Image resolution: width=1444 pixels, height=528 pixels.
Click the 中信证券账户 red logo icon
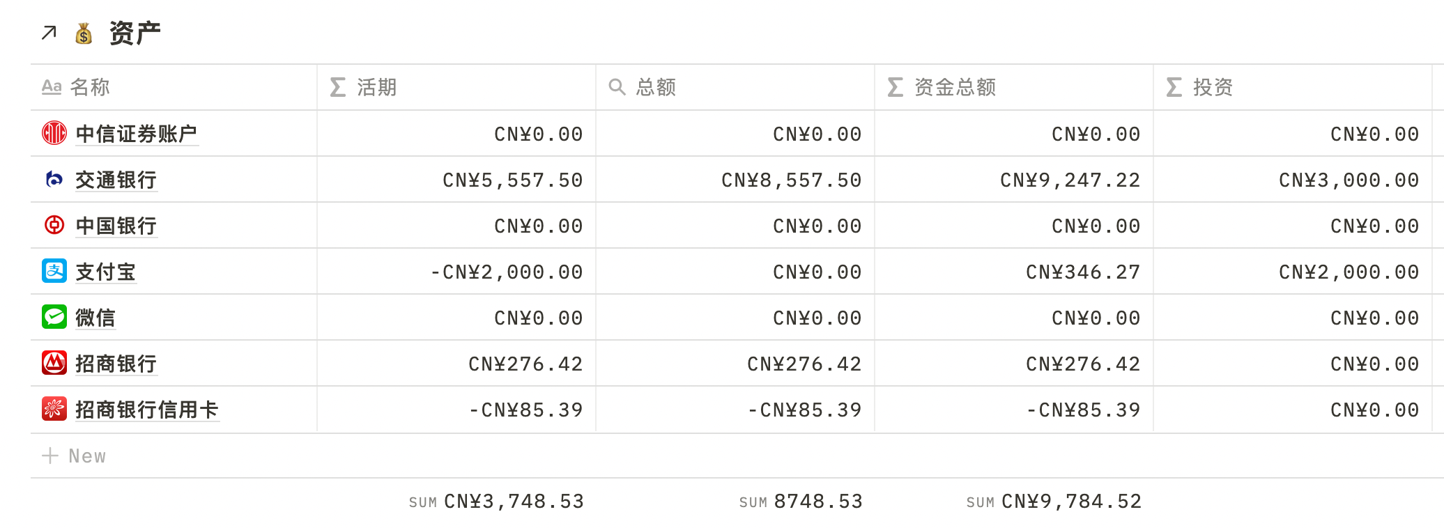54,133
